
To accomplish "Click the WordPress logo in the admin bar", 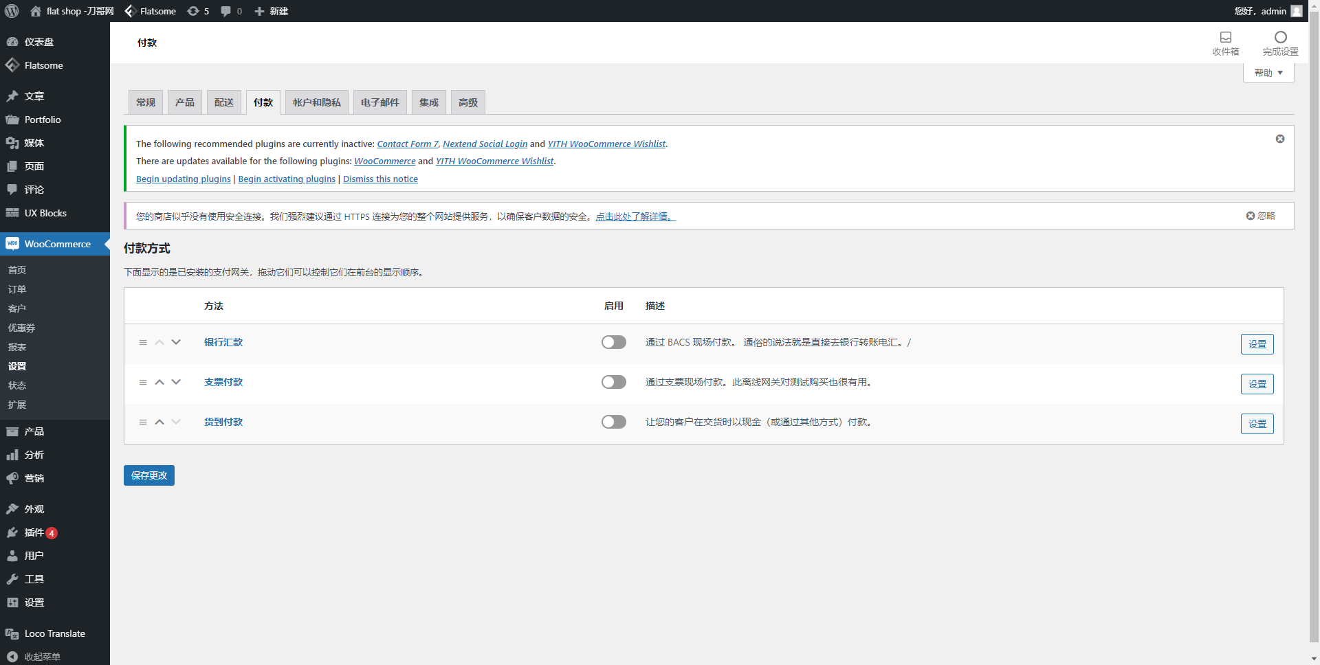I will (x=10, y=11).
